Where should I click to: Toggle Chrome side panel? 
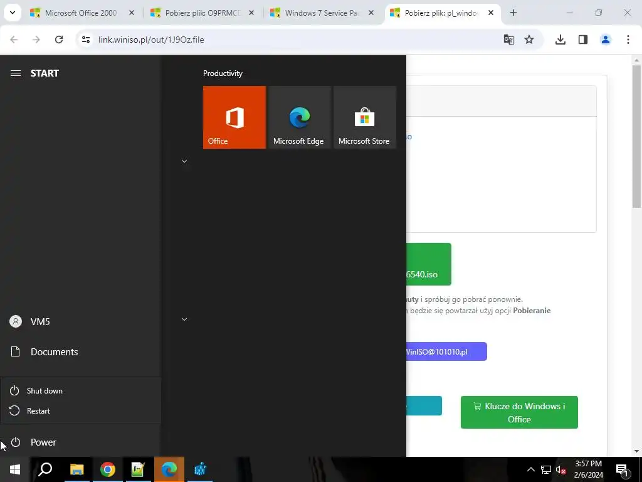tap(583, 40)
